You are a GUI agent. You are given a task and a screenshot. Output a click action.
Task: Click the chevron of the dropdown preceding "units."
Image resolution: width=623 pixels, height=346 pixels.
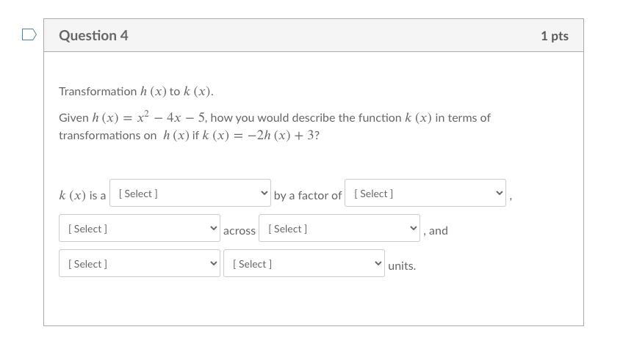pos(378,264)
